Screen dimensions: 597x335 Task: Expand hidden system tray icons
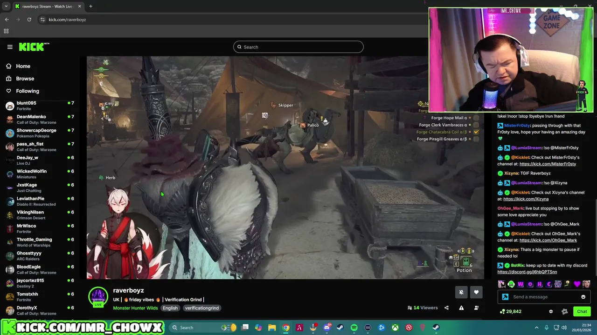(x=536, y=328)
